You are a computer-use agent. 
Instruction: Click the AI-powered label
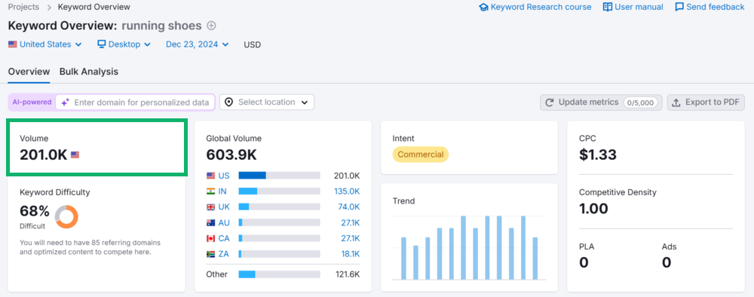point(32,102)
